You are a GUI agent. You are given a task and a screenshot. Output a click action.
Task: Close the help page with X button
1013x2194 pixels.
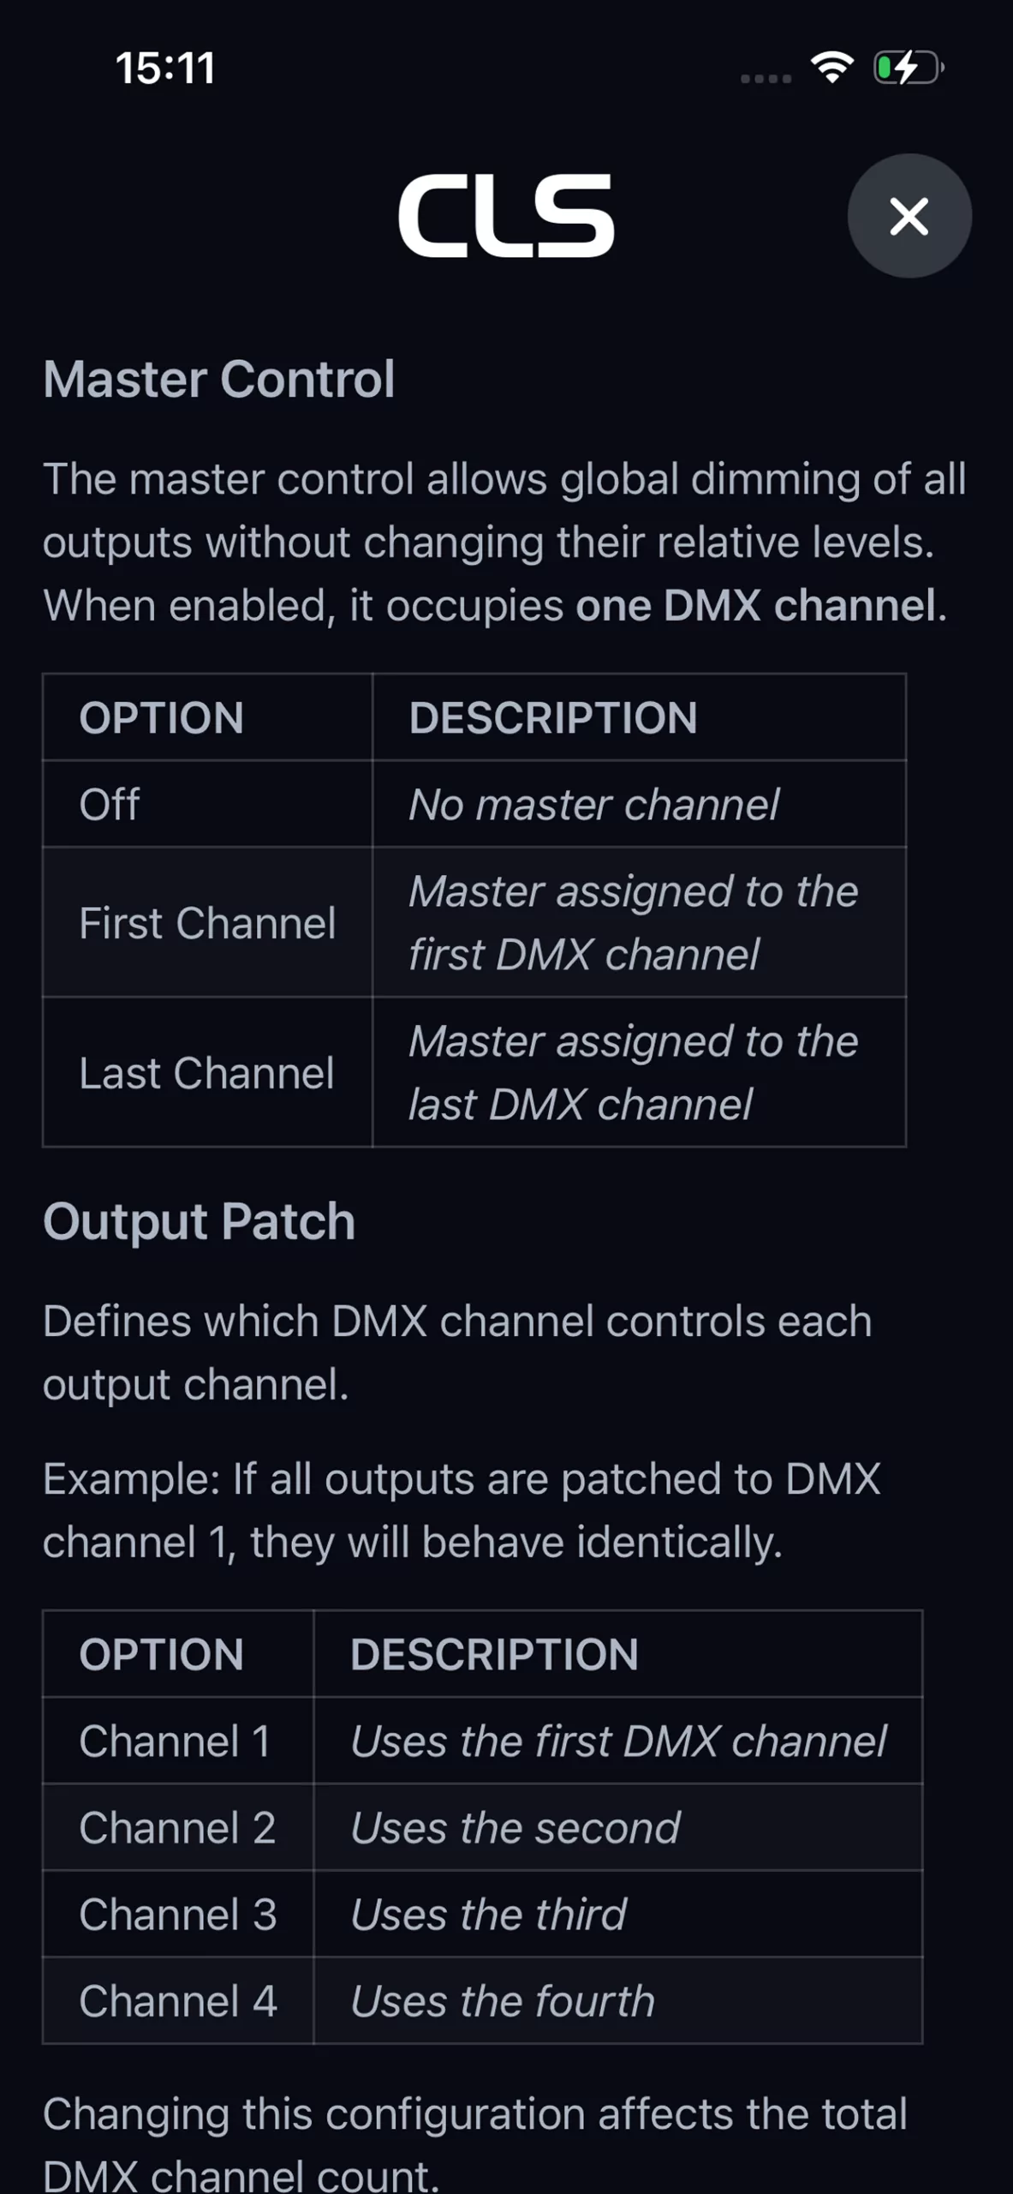(x=909, y=216)
